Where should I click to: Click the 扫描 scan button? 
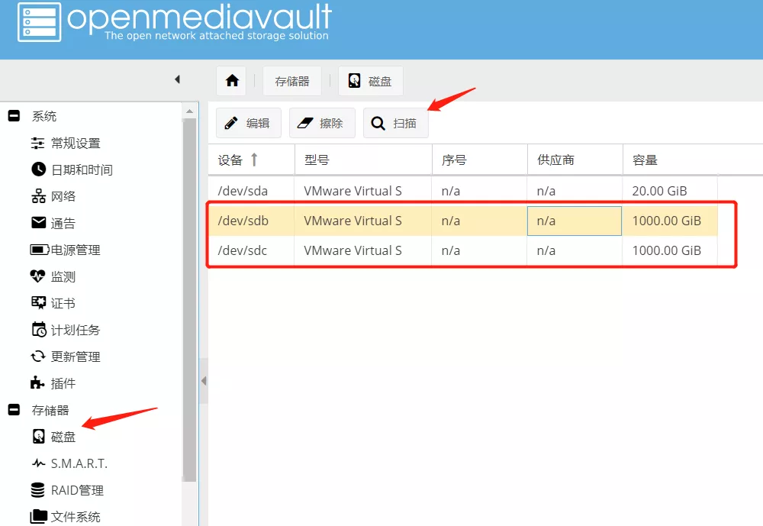click(x=395, y=123)
